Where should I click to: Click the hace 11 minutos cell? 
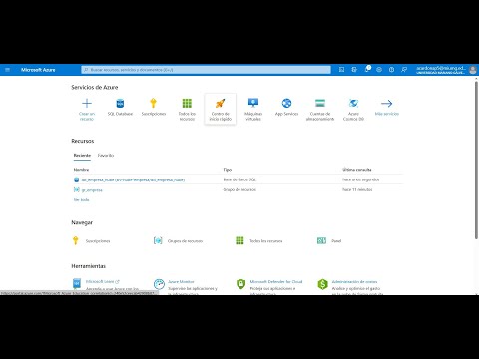[357, 189]
